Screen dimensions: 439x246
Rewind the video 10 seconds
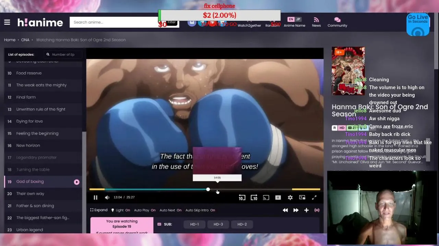point(242,197)
